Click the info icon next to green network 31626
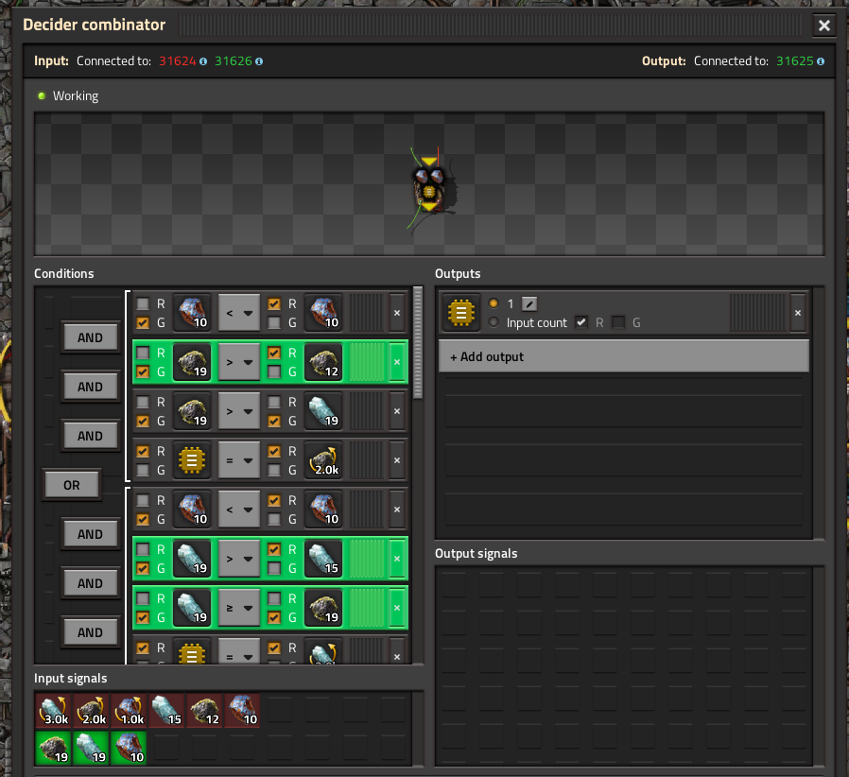 pos(259,61)
